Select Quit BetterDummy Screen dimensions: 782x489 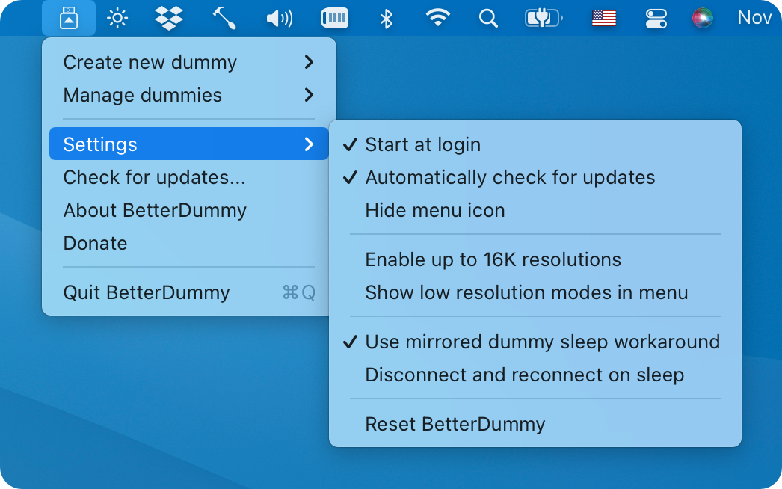(189, 292)
